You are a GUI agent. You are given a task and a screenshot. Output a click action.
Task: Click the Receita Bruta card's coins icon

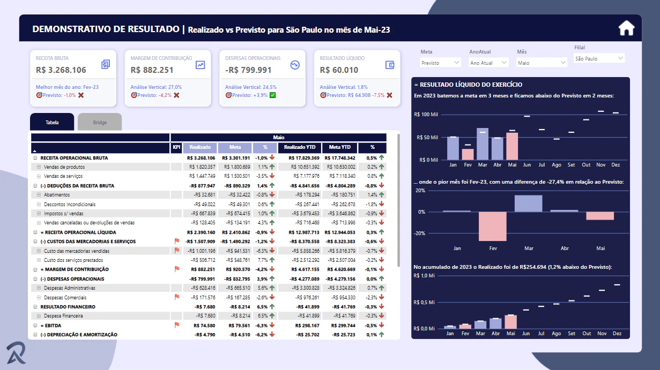(x=106, y=64)
